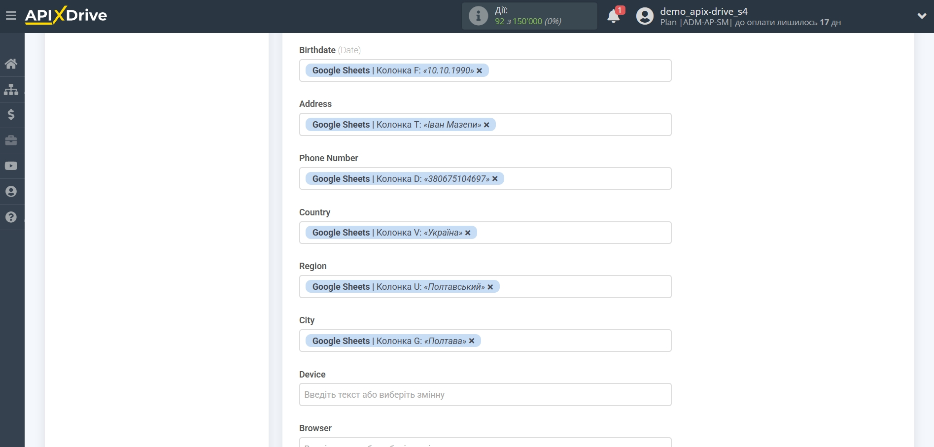Expand the account dropdown chevron
Image resolution: width=934 pixels, height=447 pixels.
(x=922, y=16)
